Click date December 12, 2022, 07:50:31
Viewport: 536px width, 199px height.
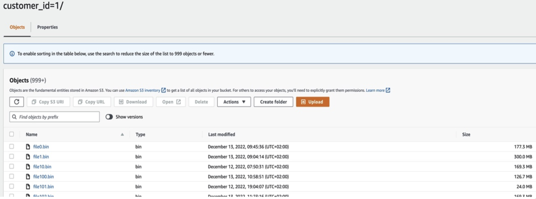coord(249,167)
